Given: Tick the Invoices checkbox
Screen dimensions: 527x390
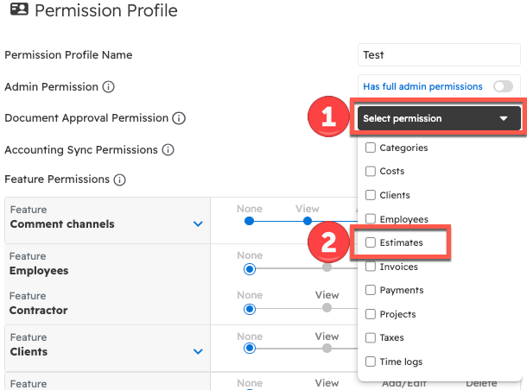Looking at the screenshot, I should coord(371,267).
